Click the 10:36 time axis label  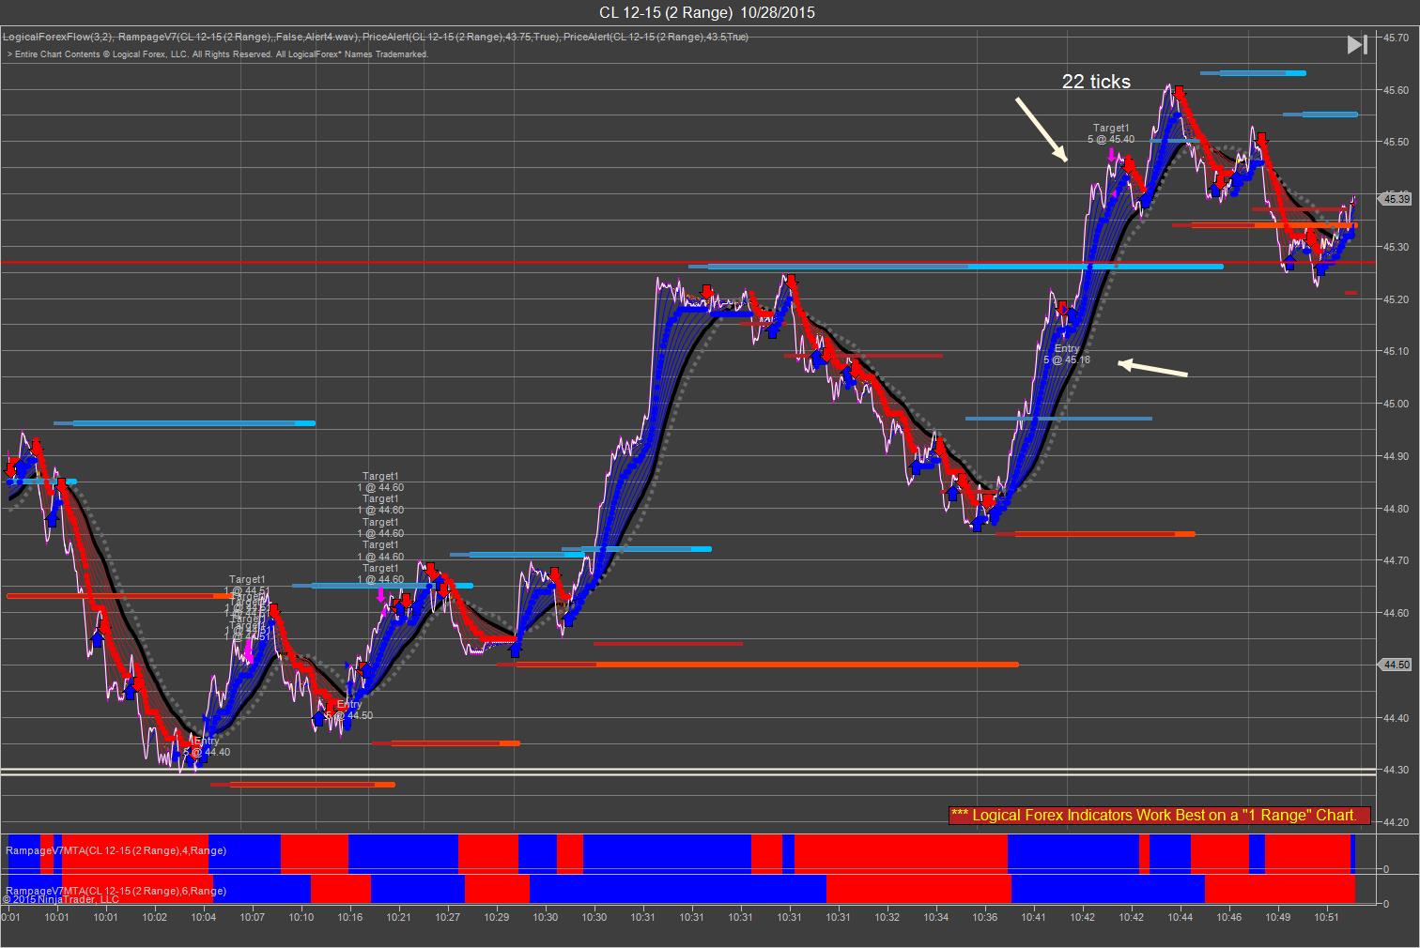pos(984,917)
